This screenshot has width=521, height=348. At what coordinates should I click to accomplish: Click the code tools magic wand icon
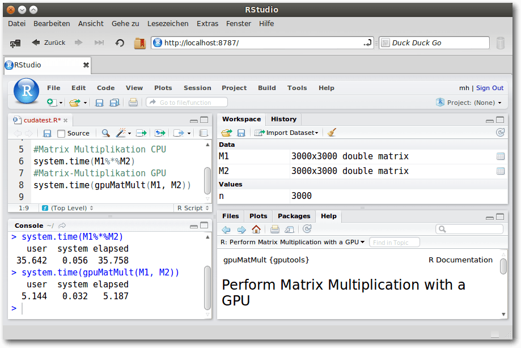[x=121, y=133]
